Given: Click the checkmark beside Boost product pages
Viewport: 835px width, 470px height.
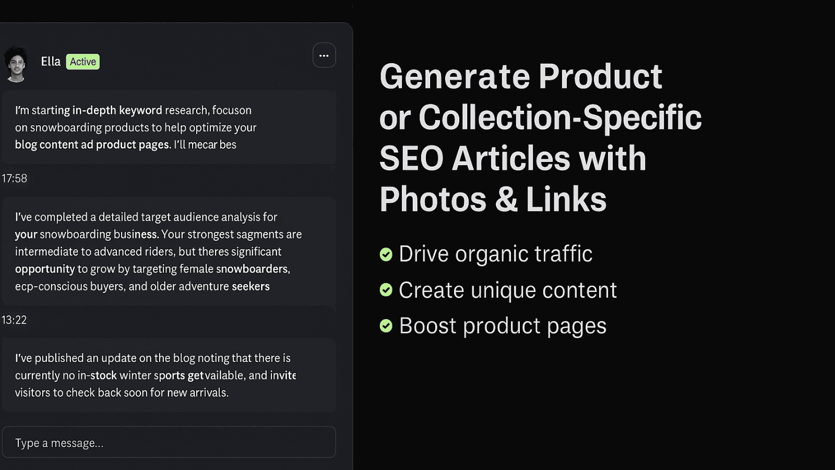Looking at the screenshot, I should pos(386,326).
